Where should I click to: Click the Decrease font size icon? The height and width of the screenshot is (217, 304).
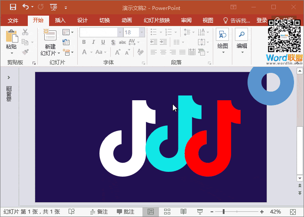127,52
